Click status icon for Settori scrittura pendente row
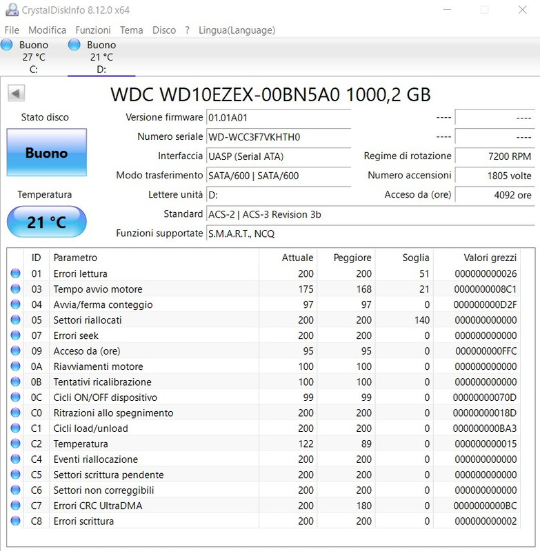Screen dimensions: 540x551 [x=15, y=475]
